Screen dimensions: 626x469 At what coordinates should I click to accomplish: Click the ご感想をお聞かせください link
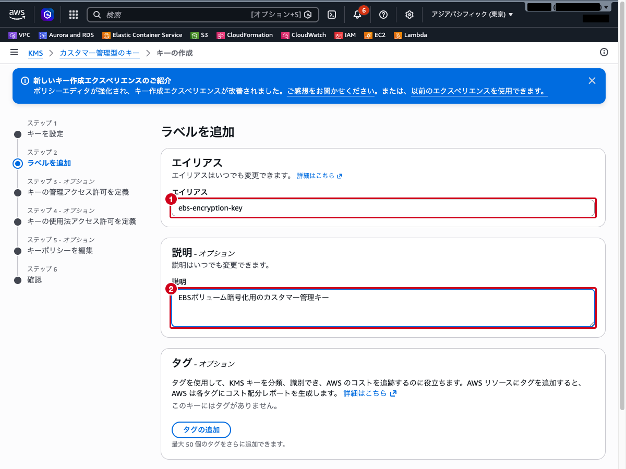tap(331, 91)
